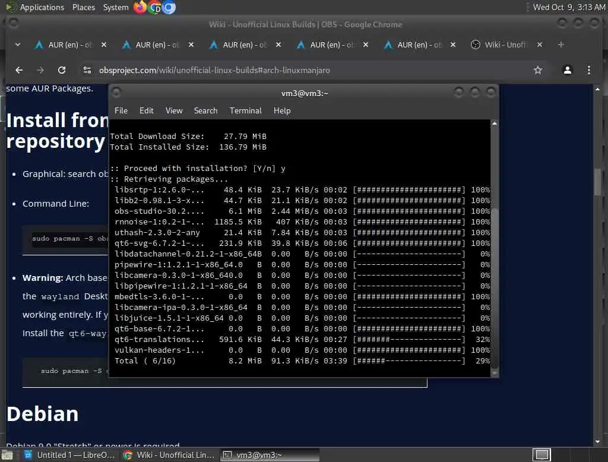
Task: Click 'Proceed with installation?' prompt line
Action: click(x=198, y=169)
